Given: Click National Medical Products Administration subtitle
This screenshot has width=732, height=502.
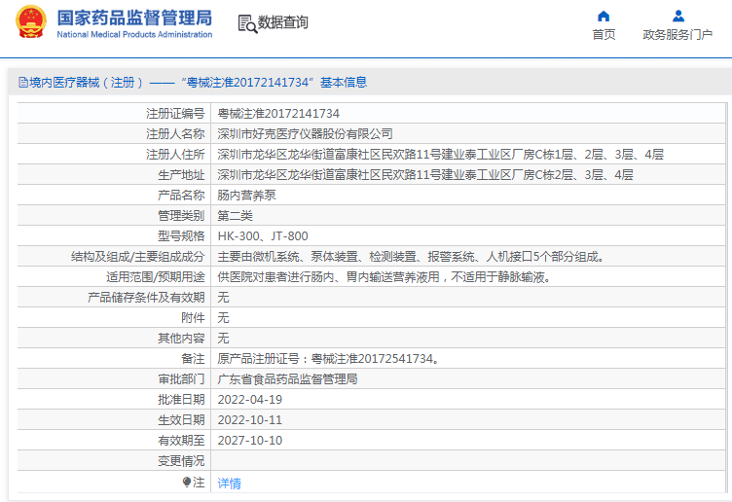Looking at the screenshot, I should pyautogui.click(x=134, y=34).
